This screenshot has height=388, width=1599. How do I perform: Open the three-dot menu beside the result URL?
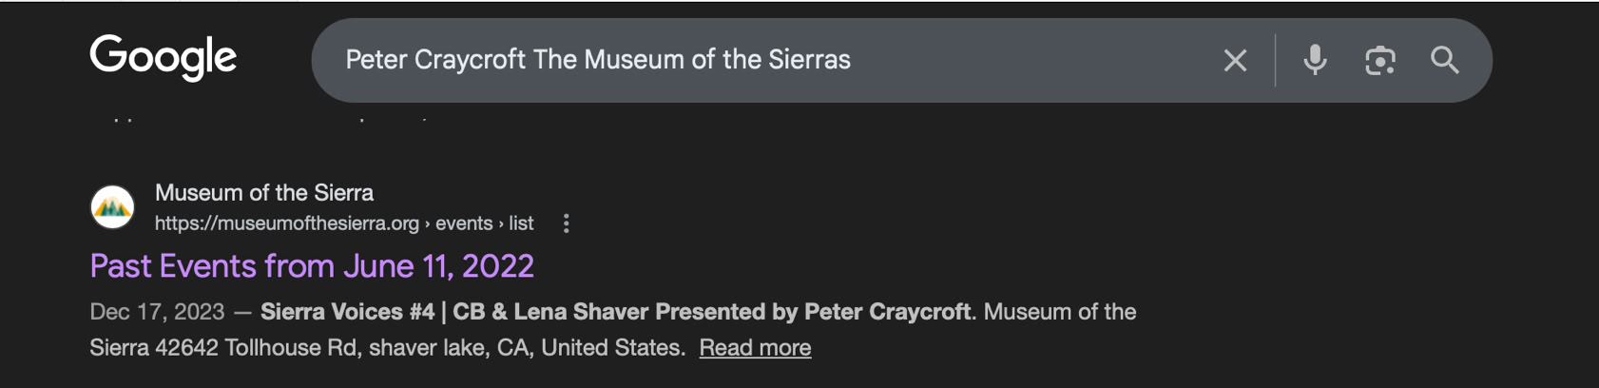[567, 223]
